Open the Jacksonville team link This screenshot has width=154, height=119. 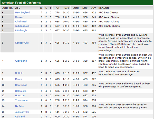coord(22,112)
